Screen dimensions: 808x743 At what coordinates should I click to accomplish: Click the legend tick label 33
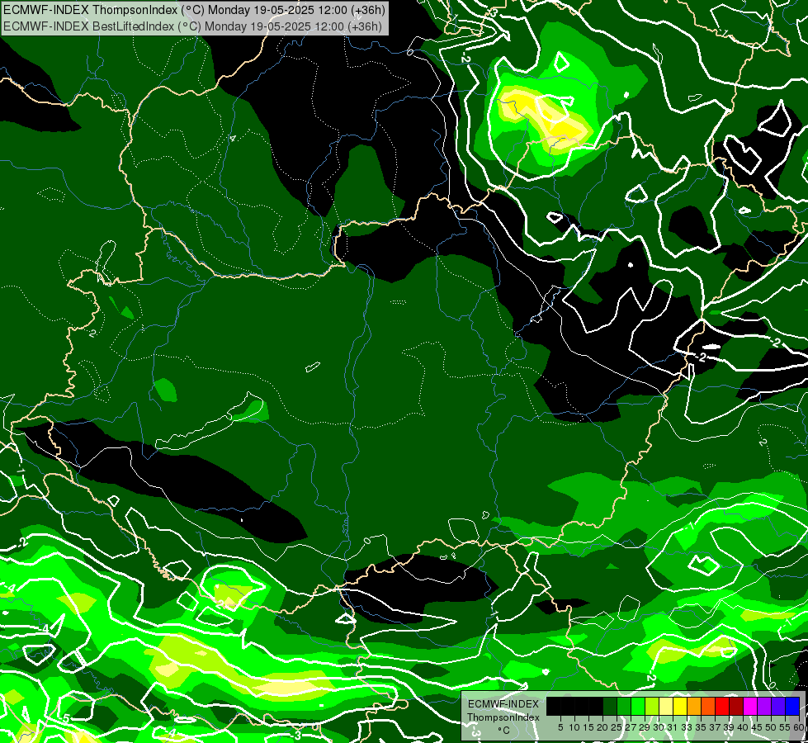tap(687, 727)
